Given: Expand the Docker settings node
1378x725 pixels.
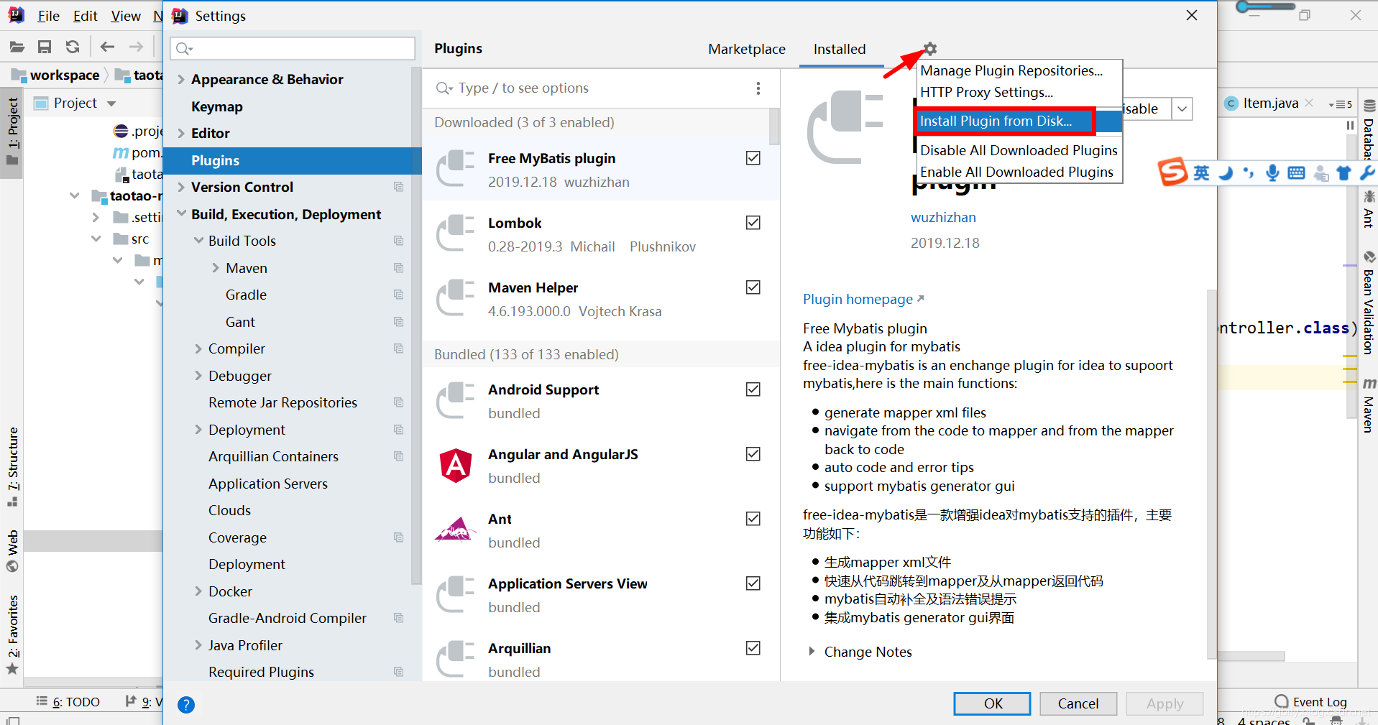Looking at the screenshot, I should click(x=198, y=591).
